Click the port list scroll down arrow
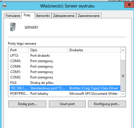Screen dimensions: 134x128 (123, 94)
